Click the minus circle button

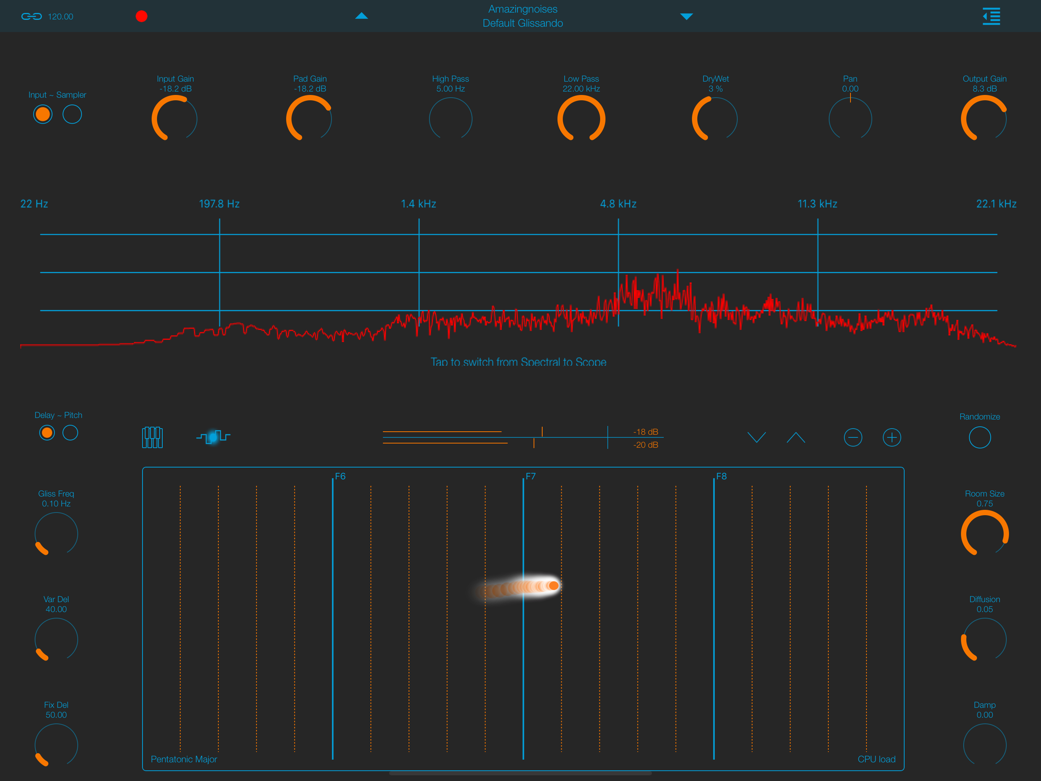tap(853, 437)
